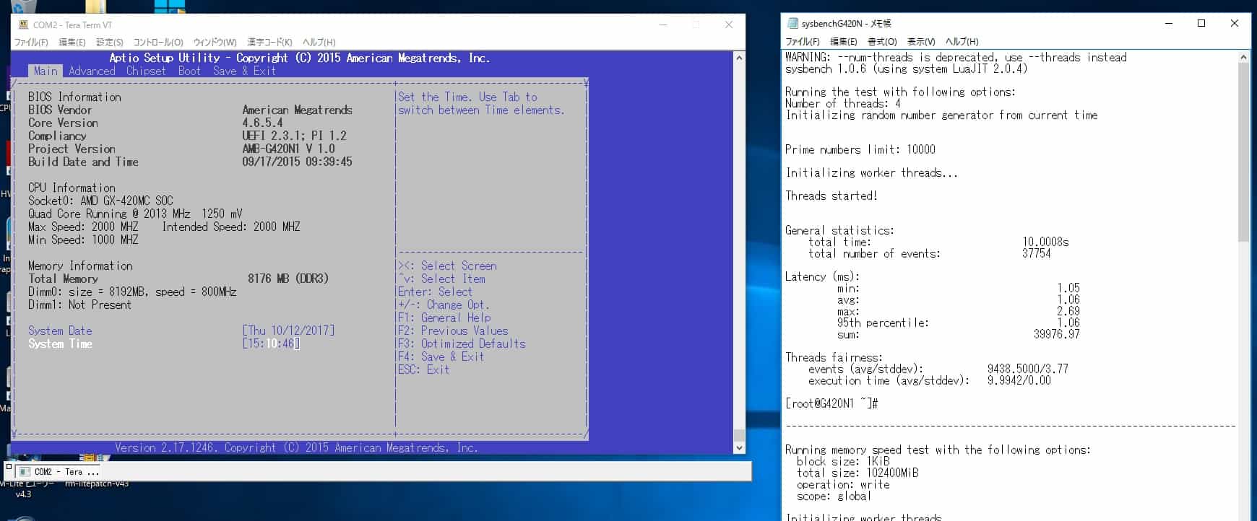This screenshot has width=1257, height=521.
Task: Click '[root@G420N1 ~]#' prompt in Notepad
Action: point(831,403)
